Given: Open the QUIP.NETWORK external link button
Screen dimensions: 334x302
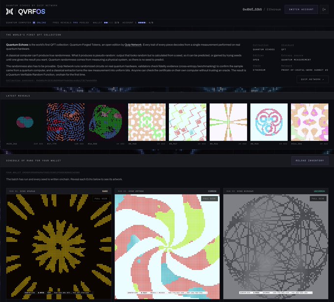Looking at the screenshot, I should 312,79.
